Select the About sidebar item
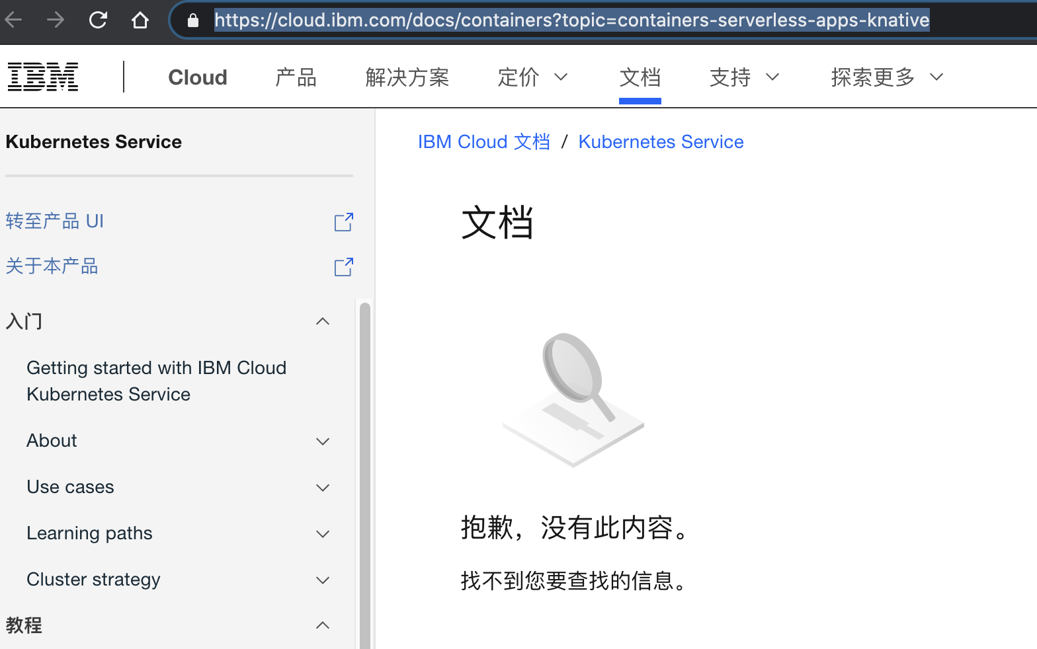 tap(52, 440)
